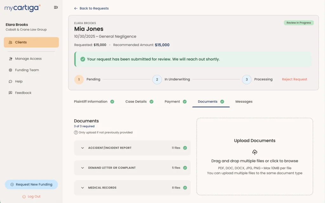Viewport: 325px width, 203px height.
Task: Click "Only upload if not previously provided" note
Action: pyautogui.click(x=105, y=132)
